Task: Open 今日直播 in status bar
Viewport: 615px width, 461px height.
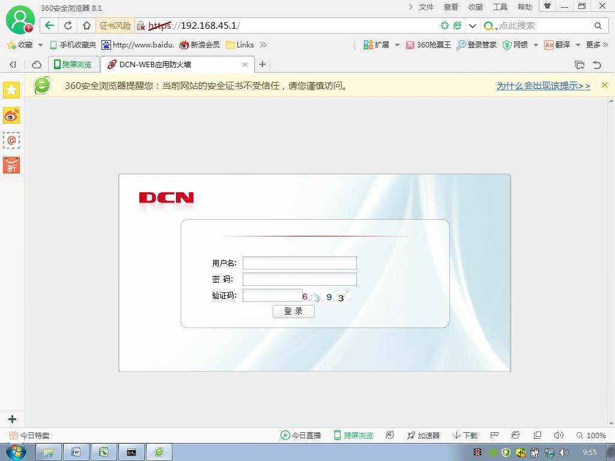Action: tap(300, 436)
